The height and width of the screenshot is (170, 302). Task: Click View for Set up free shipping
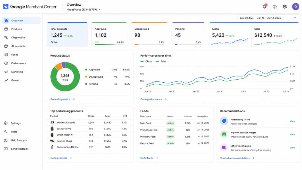pyautogui.click(x=292, y=148)
